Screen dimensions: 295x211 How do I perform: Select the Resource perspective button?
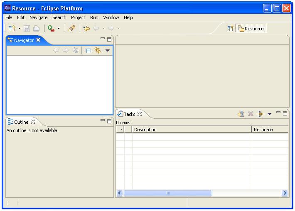point(251,29)
